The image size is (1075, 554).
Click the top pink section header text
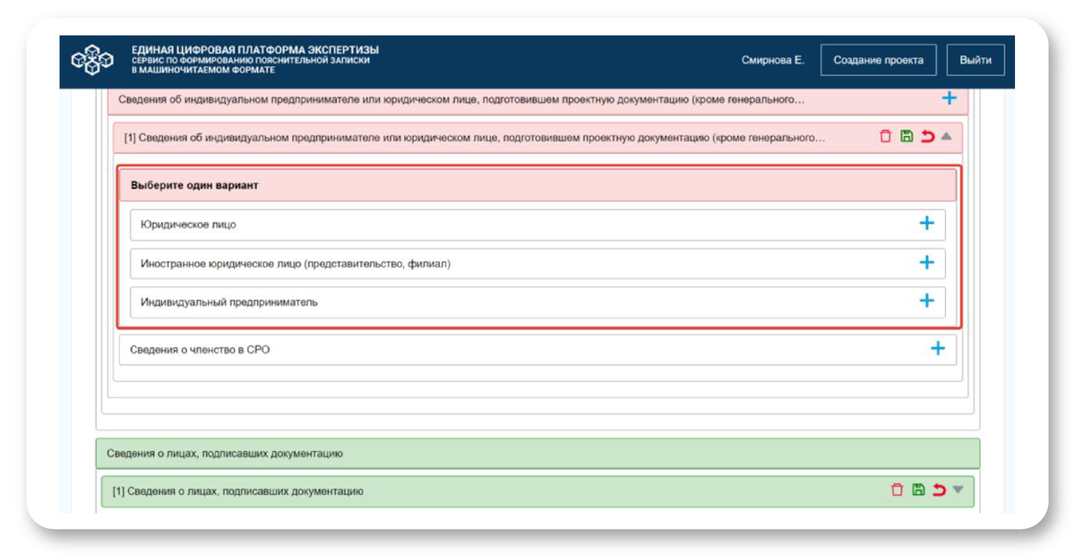click(x=461, y=99)
